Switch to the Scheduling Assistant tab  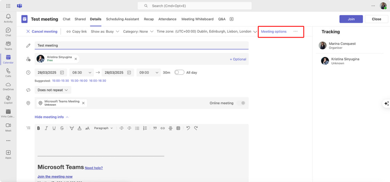click(x=122, y=19)
